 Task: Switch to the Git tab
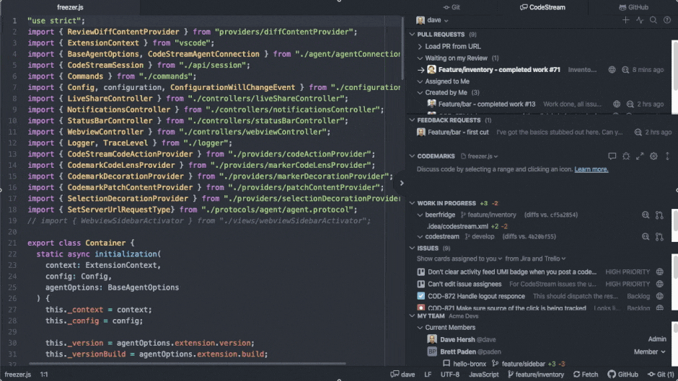coord(452,7)
